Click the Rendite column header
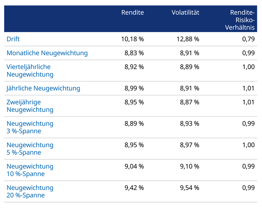Viewport: 262px width, 209px height. [x=132, y=13]
